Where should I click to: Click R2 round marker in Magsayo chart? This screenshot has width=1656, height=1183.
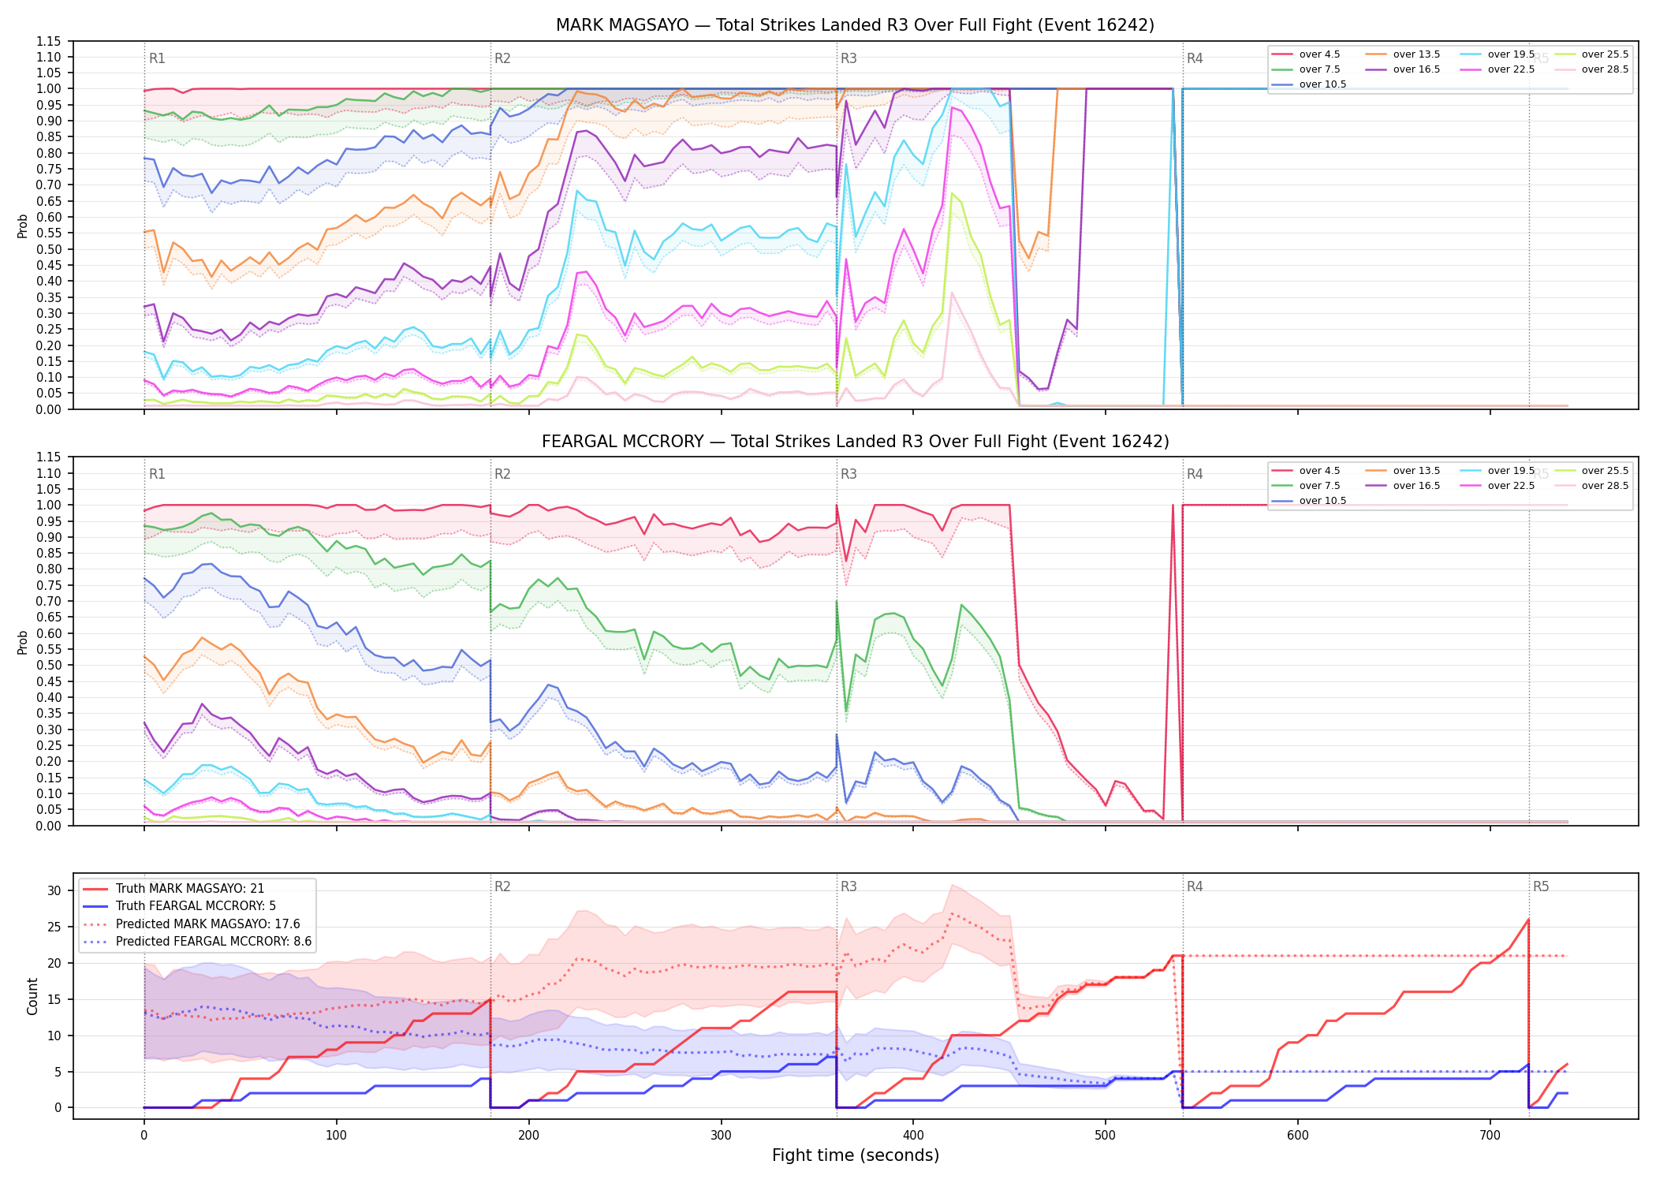(x=502, y=58)
